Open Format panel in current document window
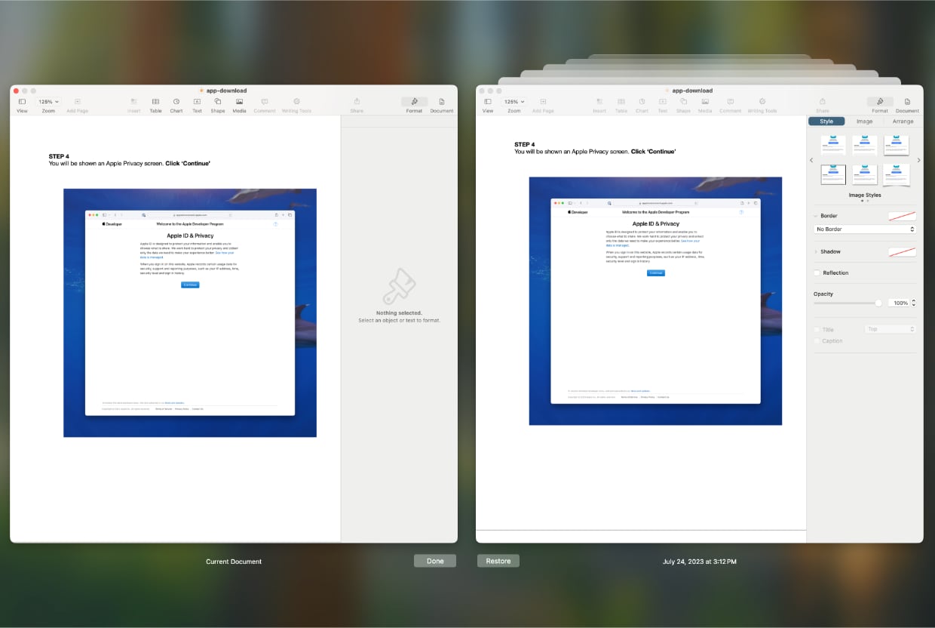This screenshot has height=628, width=935. click(x=414, y=102)
